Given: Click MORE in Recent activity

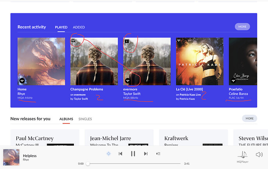Looking at the screenshot, I should (242, 27).
